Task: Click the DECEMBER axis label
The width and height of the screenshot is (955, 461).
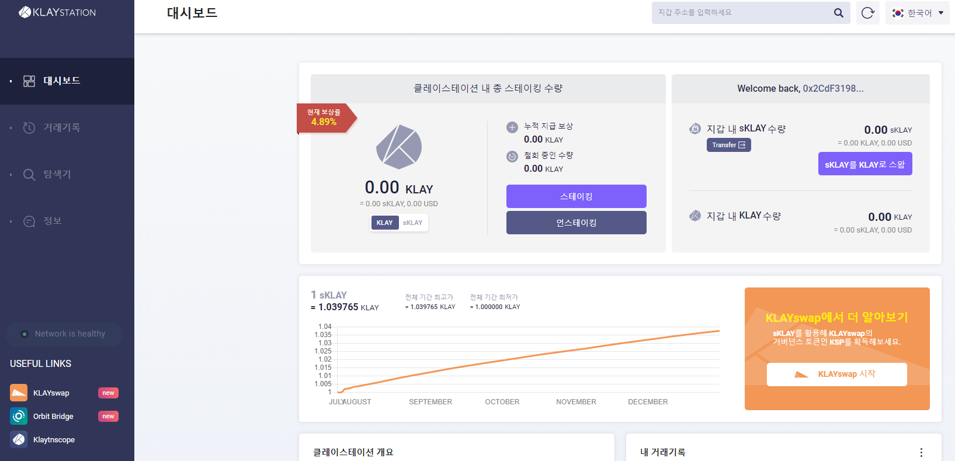Action: click(648, 402)
